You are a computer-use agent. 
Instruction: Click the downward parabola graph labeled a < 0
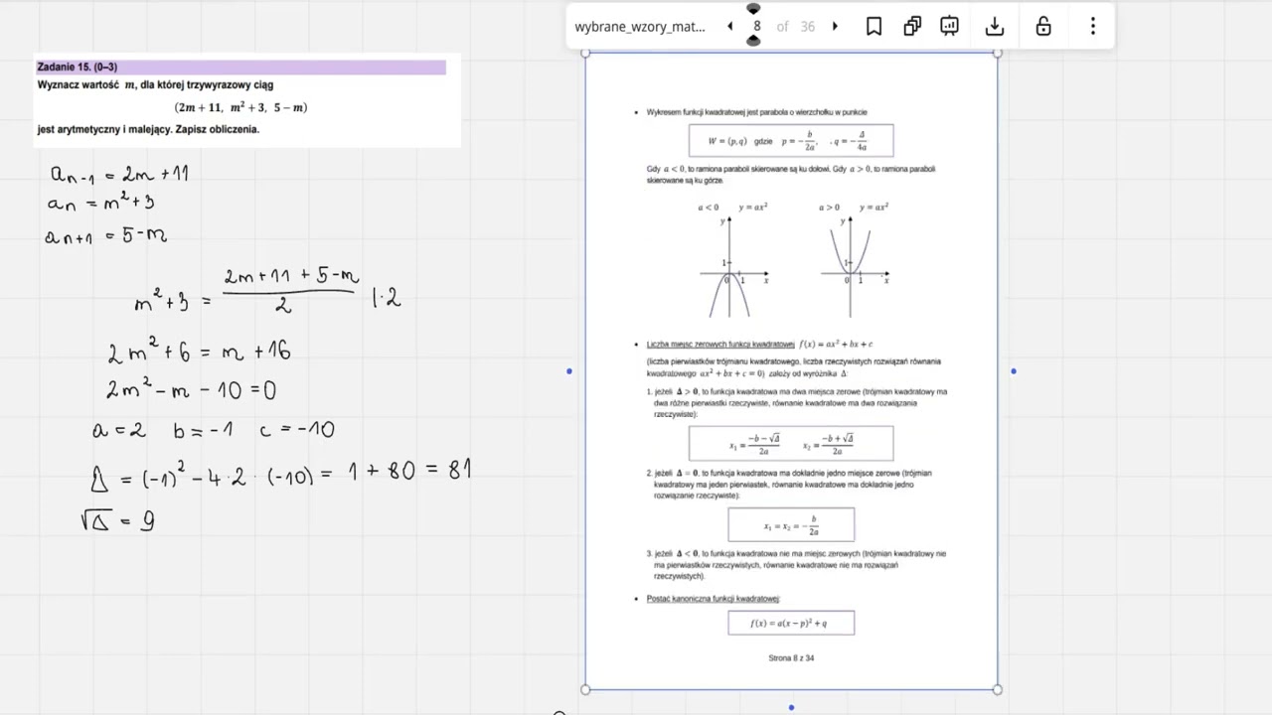[732, 265]
